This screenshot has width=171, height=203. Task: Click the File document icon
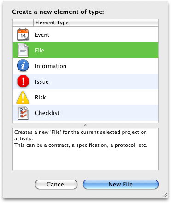[23, 50]
